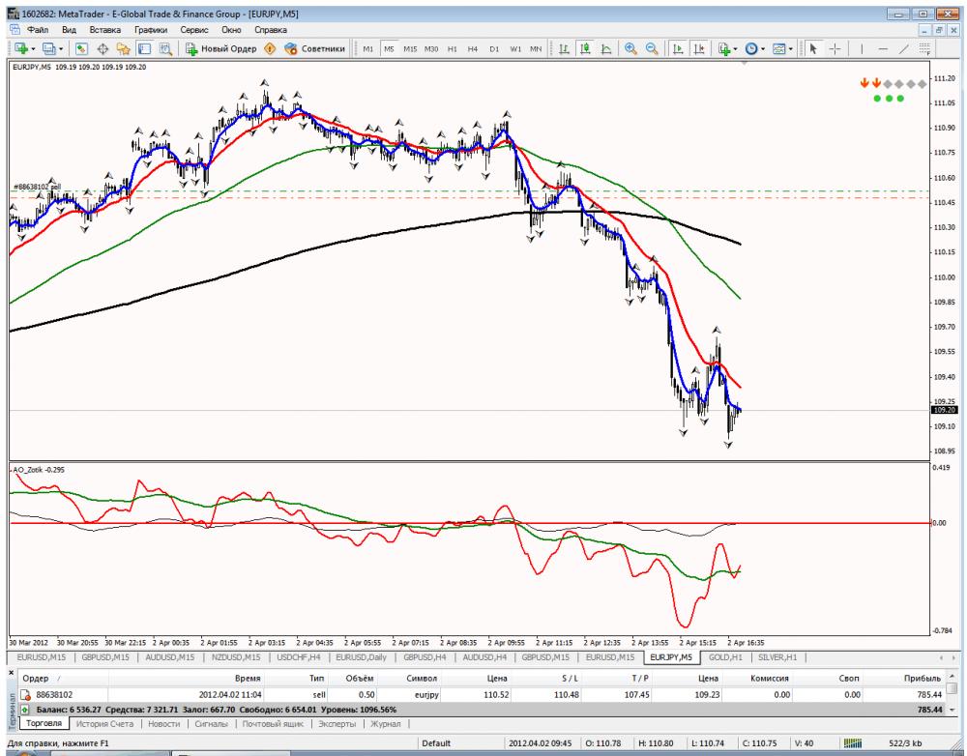Open the Файл menu
The height and width of the screenshot is (756, 967).
click(38, 30)
